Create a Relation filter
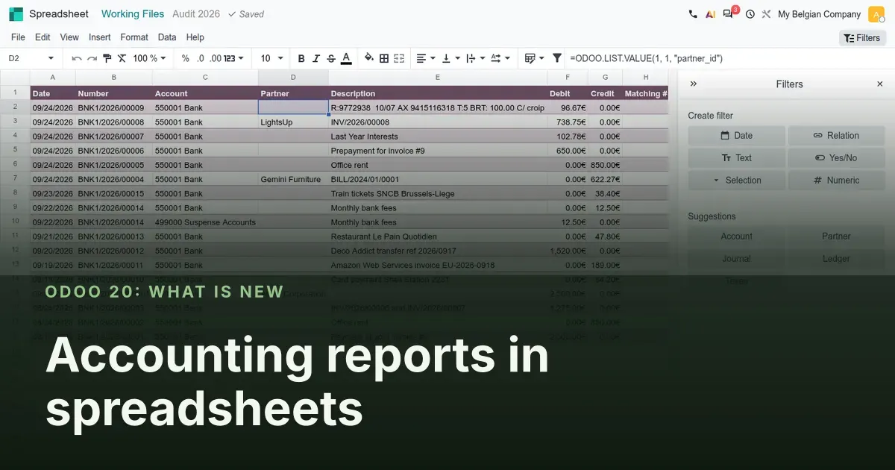 tap(836, 136)
